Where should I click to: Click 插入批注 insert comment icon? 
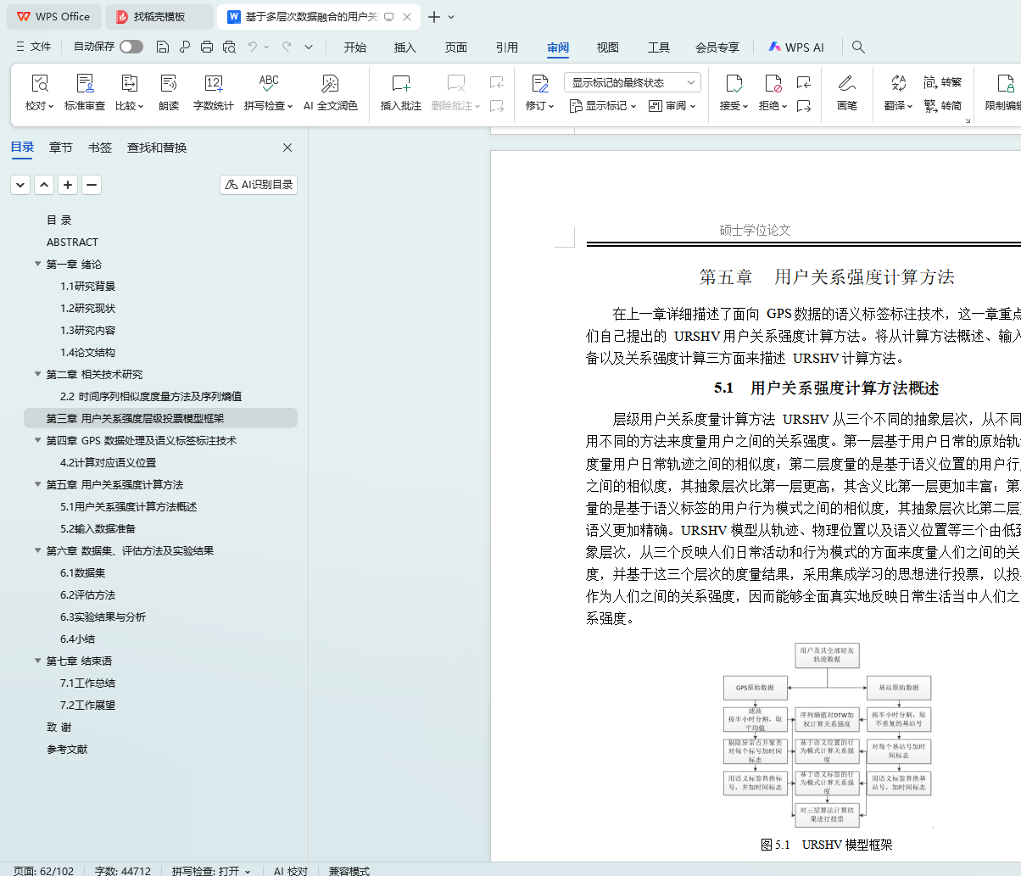(x=400, y=84)
